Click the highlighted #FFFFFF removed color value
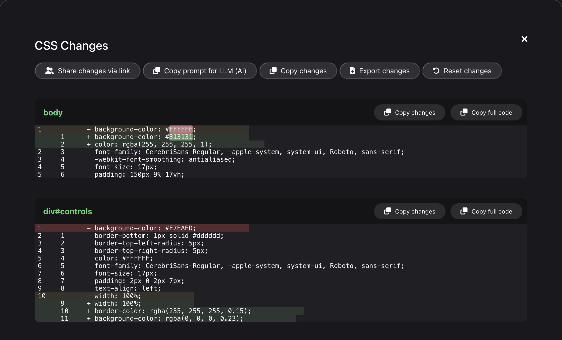The height and width of the screenshot is (340, 562). 181,129
